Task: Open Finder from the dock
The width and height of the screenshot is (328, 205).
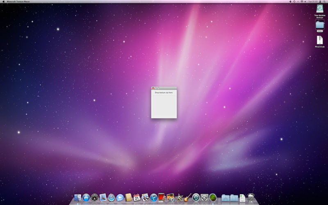Action: point(77,198)
